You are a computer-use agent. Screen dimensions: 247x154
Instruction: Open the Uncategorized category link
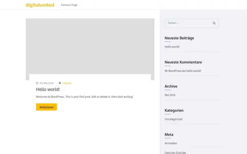[x=173, y=119]
